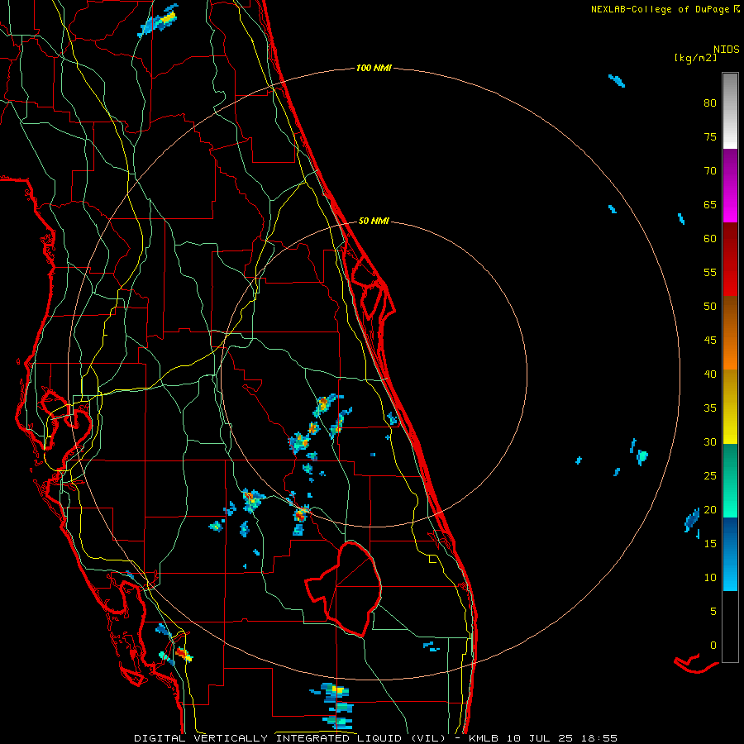
Task: Click the 50 value on the scale
Action: [710, 307]
